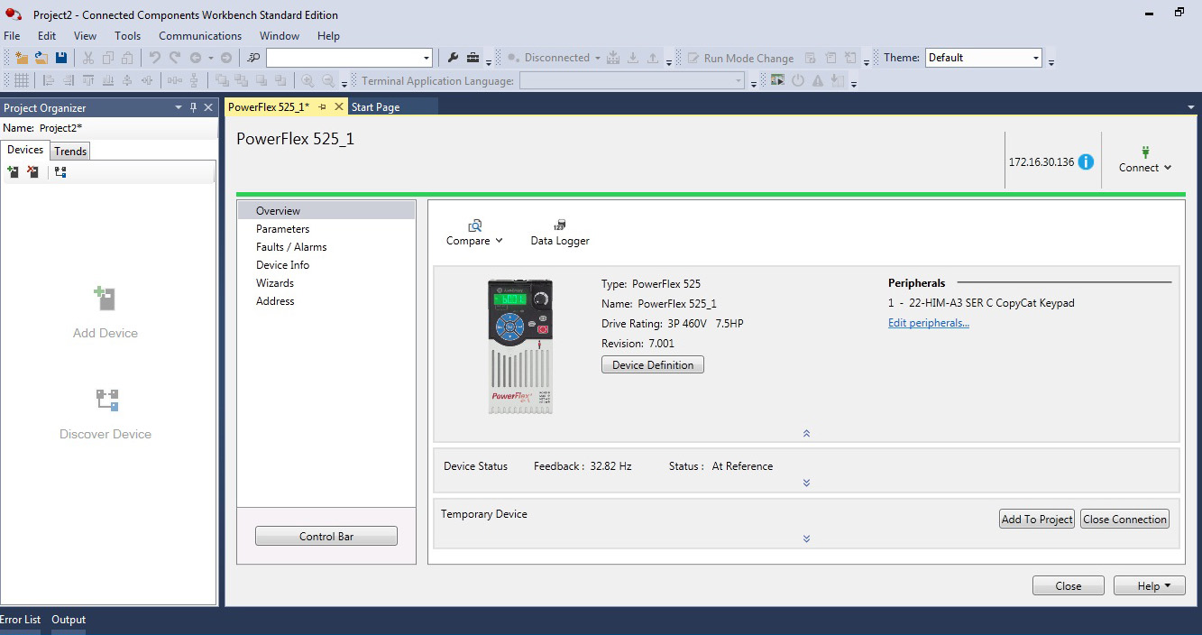This screenshot has width=1202, height=635.
Task: Open the Connect dropdown
Action: 1145,160
